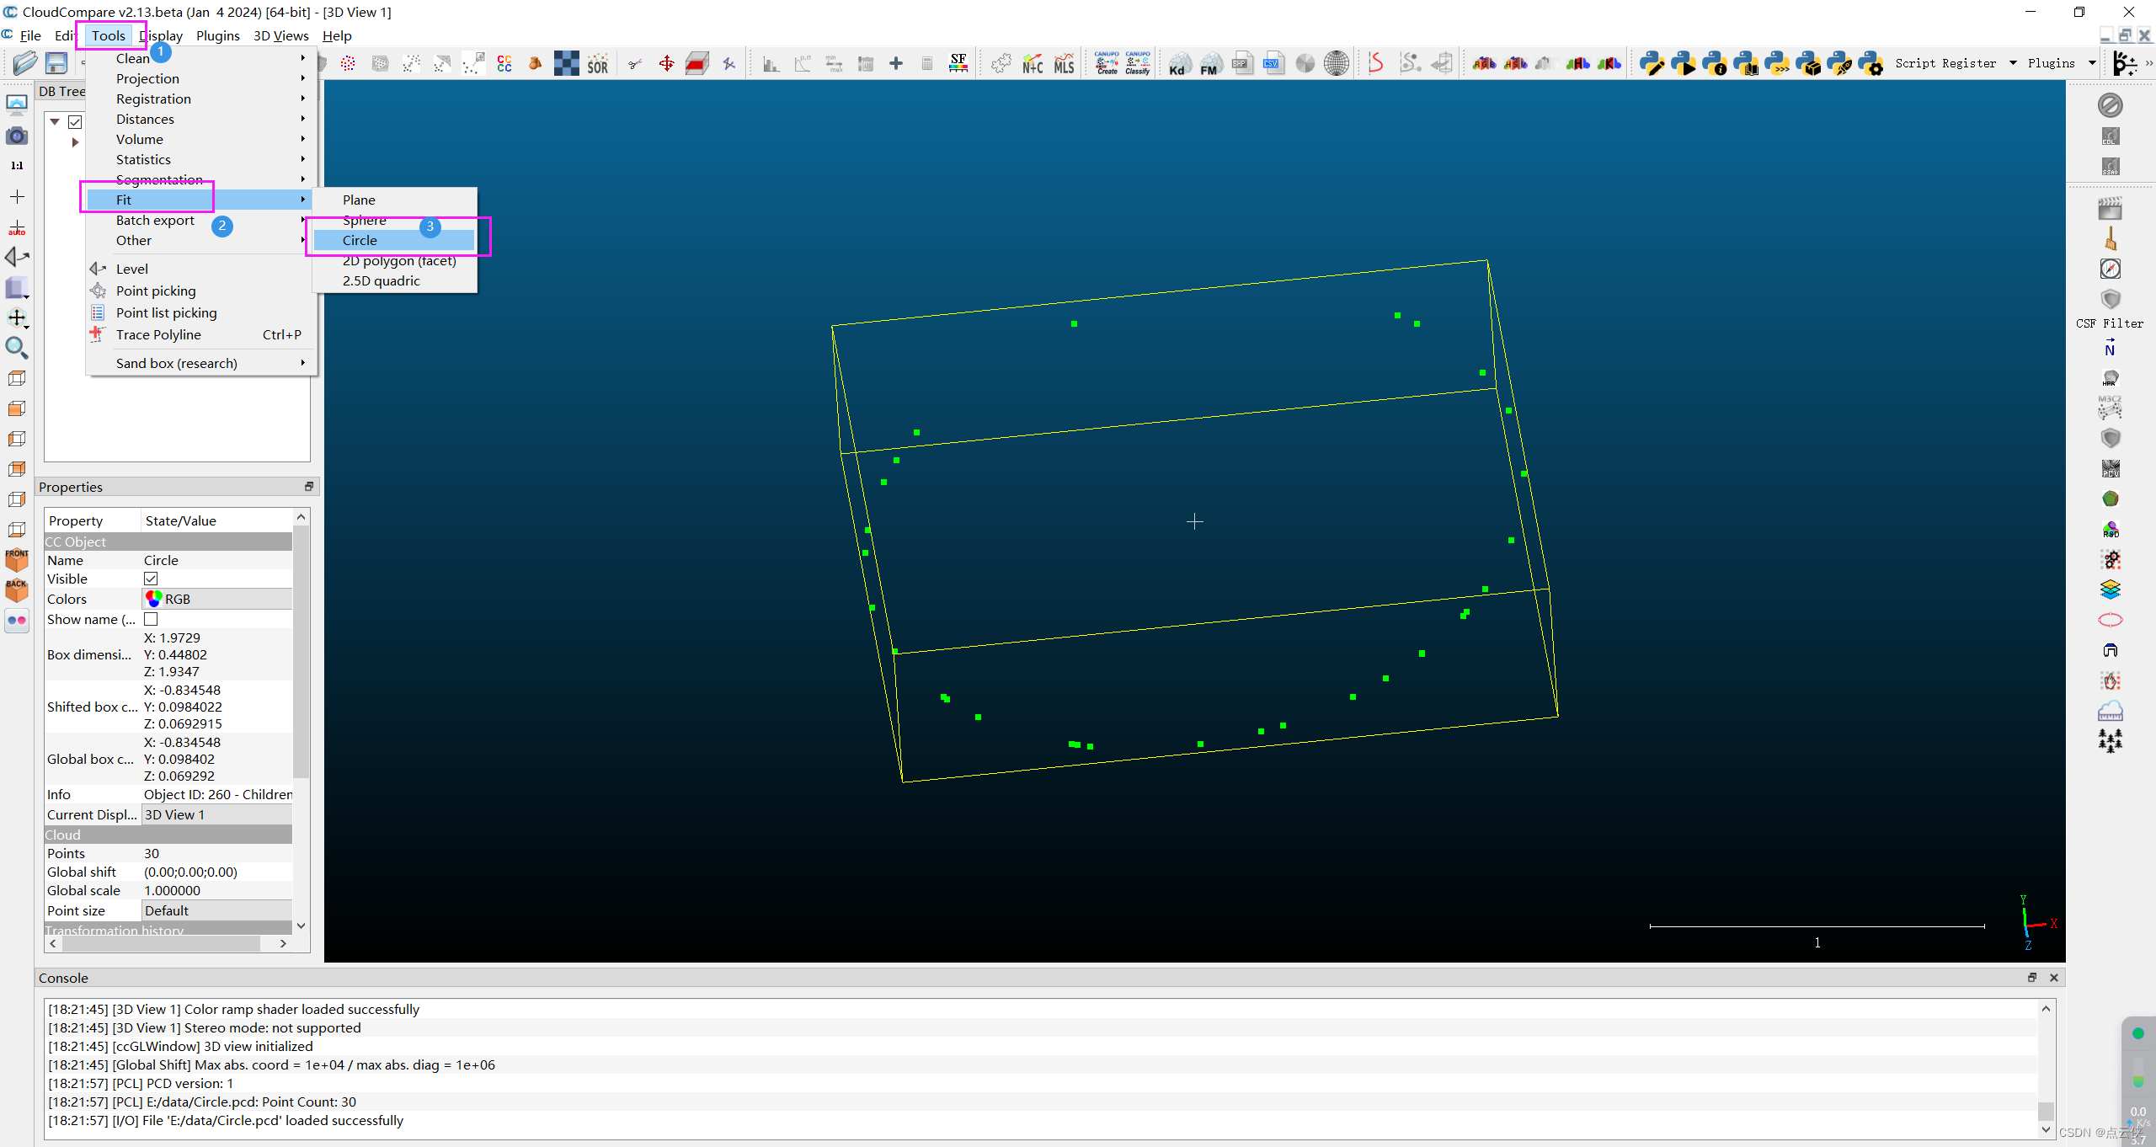
Task: Open the Point size Default combo box
Action: point(217,910)
